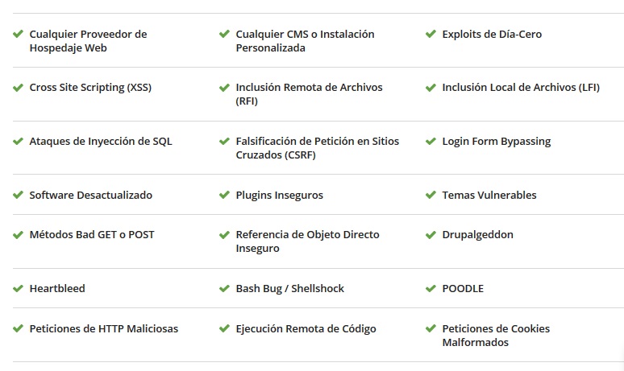Viewport: 624px width, 371px height.
Task: Click the Peticiones de Cookies Malformados item
Action: pos(496,336)
